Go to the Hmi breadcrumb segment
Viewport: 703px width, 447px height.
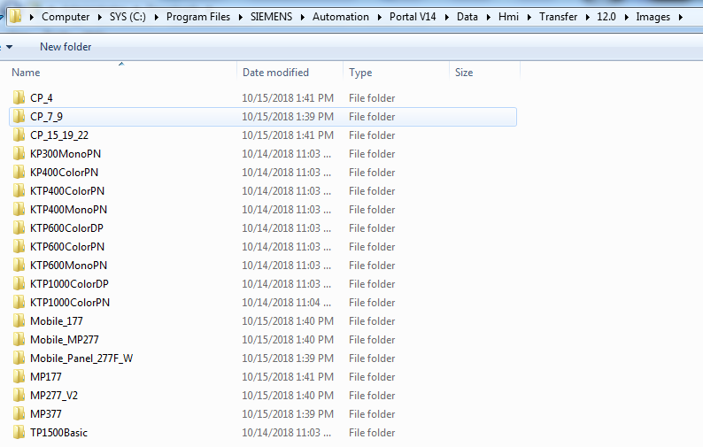tap(508, 17)
